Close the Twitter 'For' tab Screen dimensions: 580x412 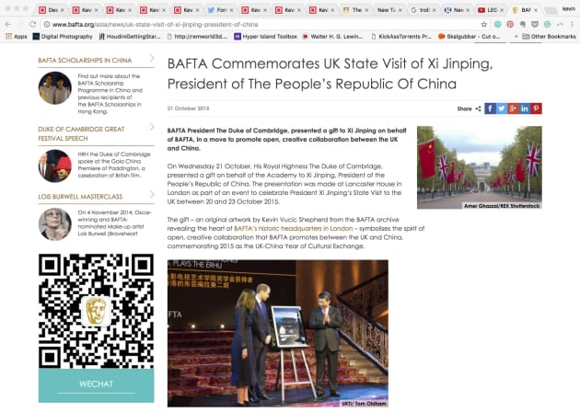click(x=231, y=10)
